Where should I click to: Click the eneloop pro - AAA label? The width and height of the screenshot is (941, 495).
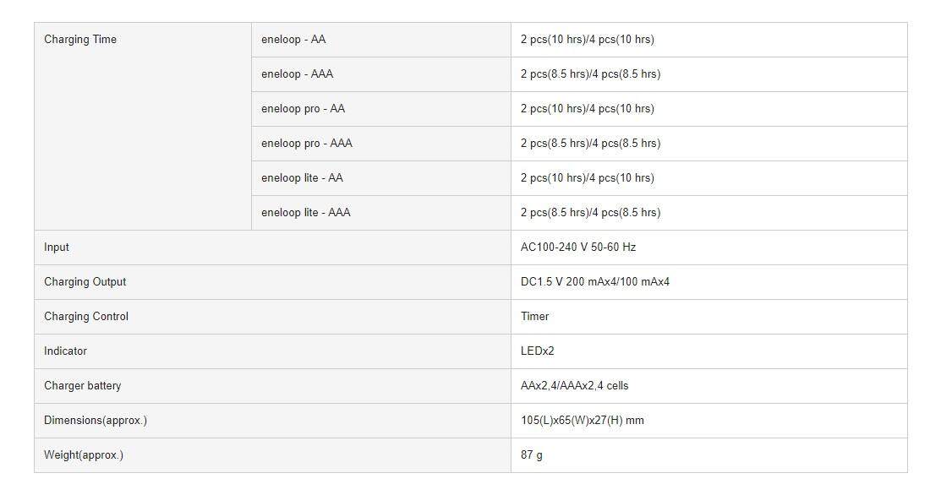click(307, 144)
